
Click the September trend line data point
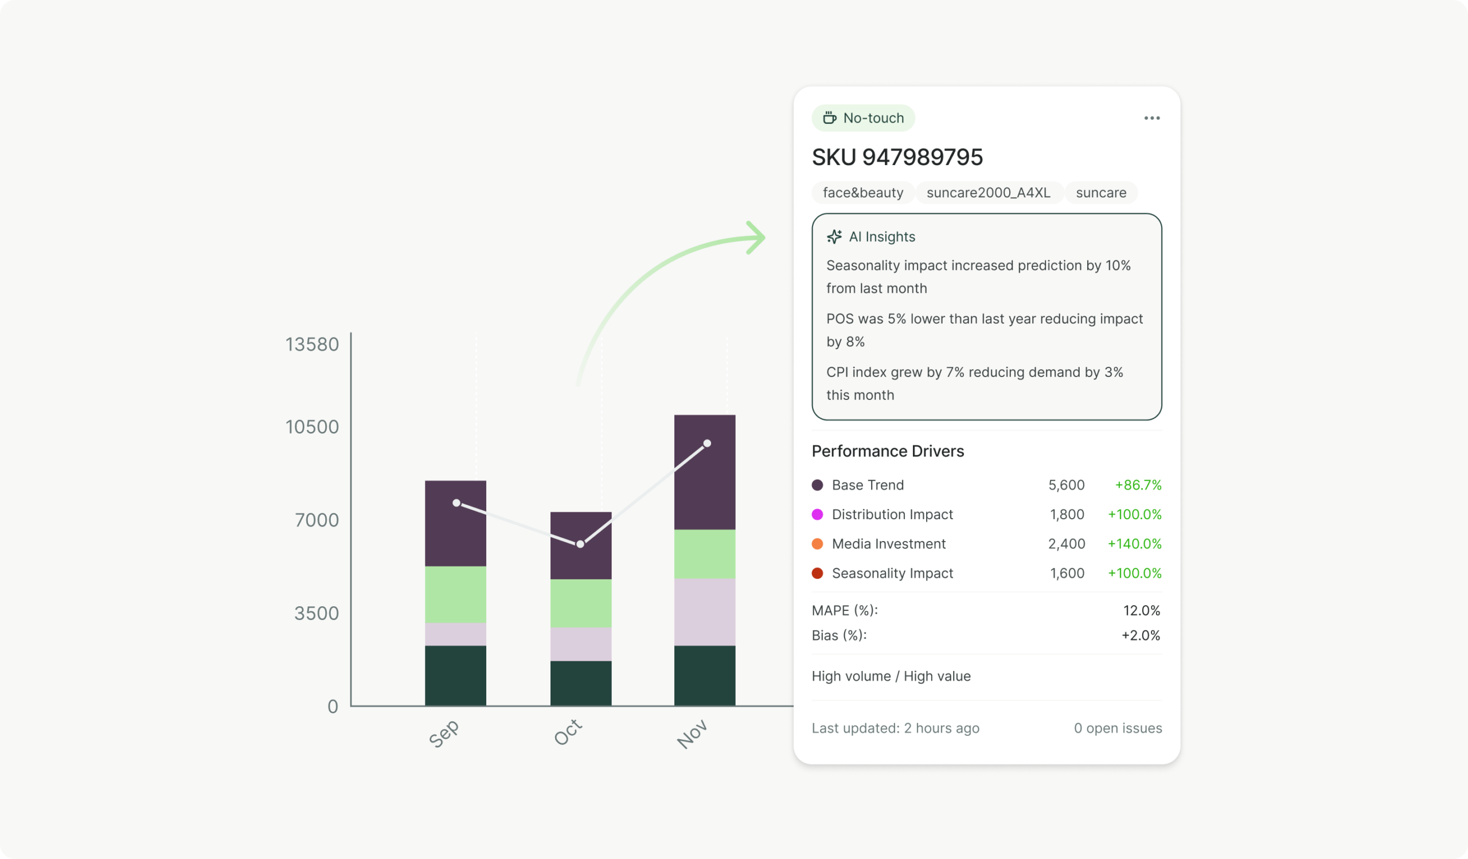456,503
